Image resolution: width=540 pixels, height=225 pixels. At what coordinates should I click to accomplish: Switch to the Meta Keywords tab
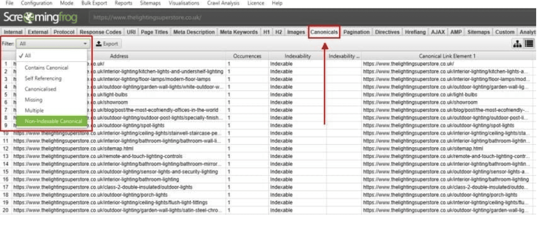coord(239,32)
